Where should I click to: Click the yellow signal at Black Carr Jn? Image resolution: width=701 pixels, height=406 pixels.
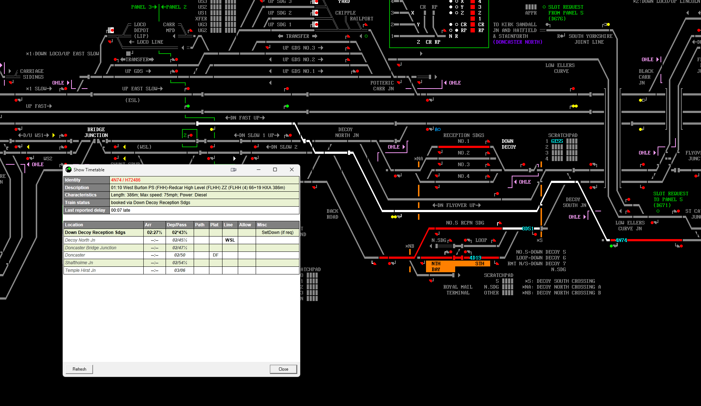(640, 100)
